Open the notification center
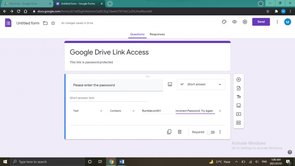 click(288, 162)
